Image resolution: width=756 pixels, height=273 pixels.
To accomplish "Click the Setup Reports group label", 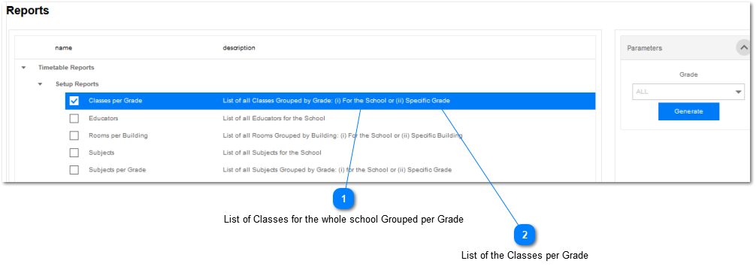I will click(77, 84).
